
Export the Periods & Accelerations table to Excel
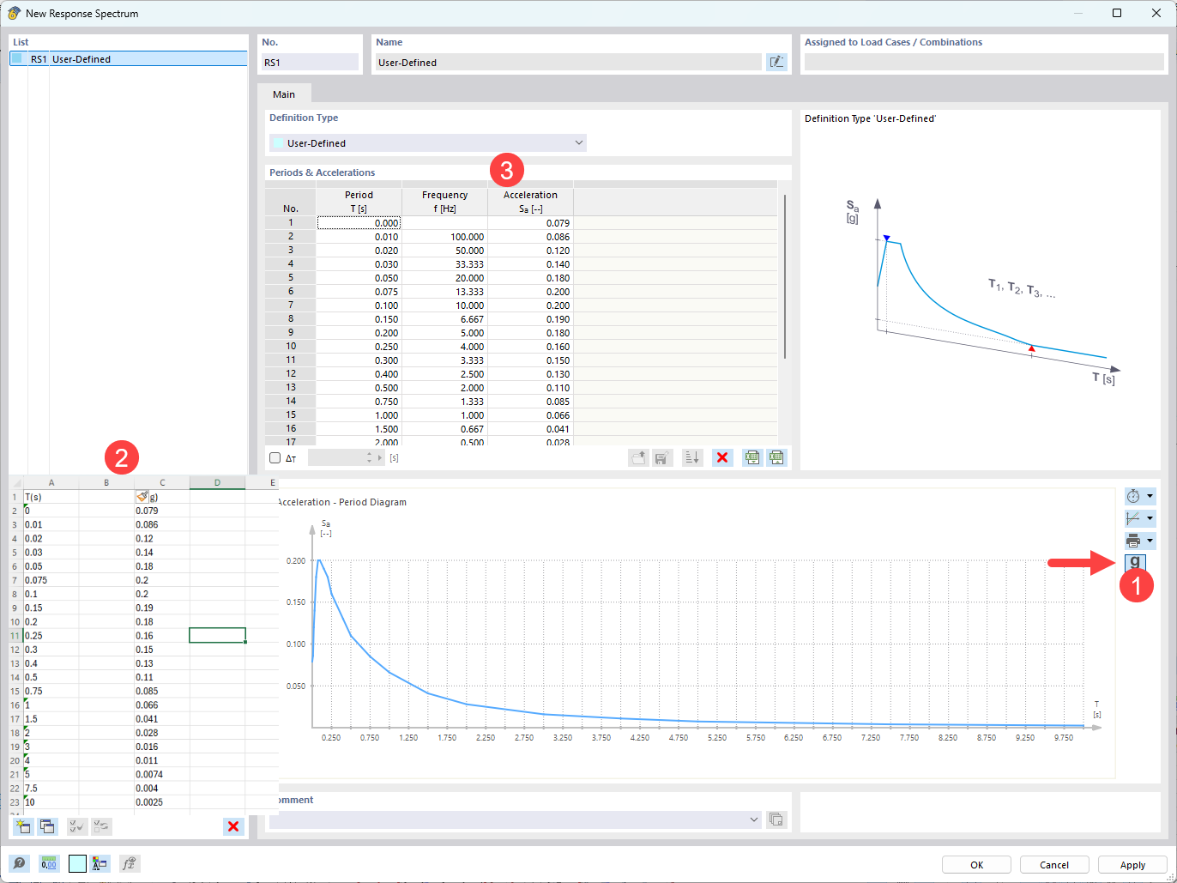751,457
